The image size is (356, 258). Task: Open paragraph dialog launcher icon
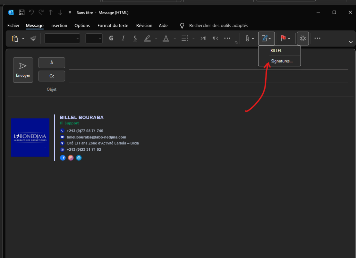[x=236, y=43]
